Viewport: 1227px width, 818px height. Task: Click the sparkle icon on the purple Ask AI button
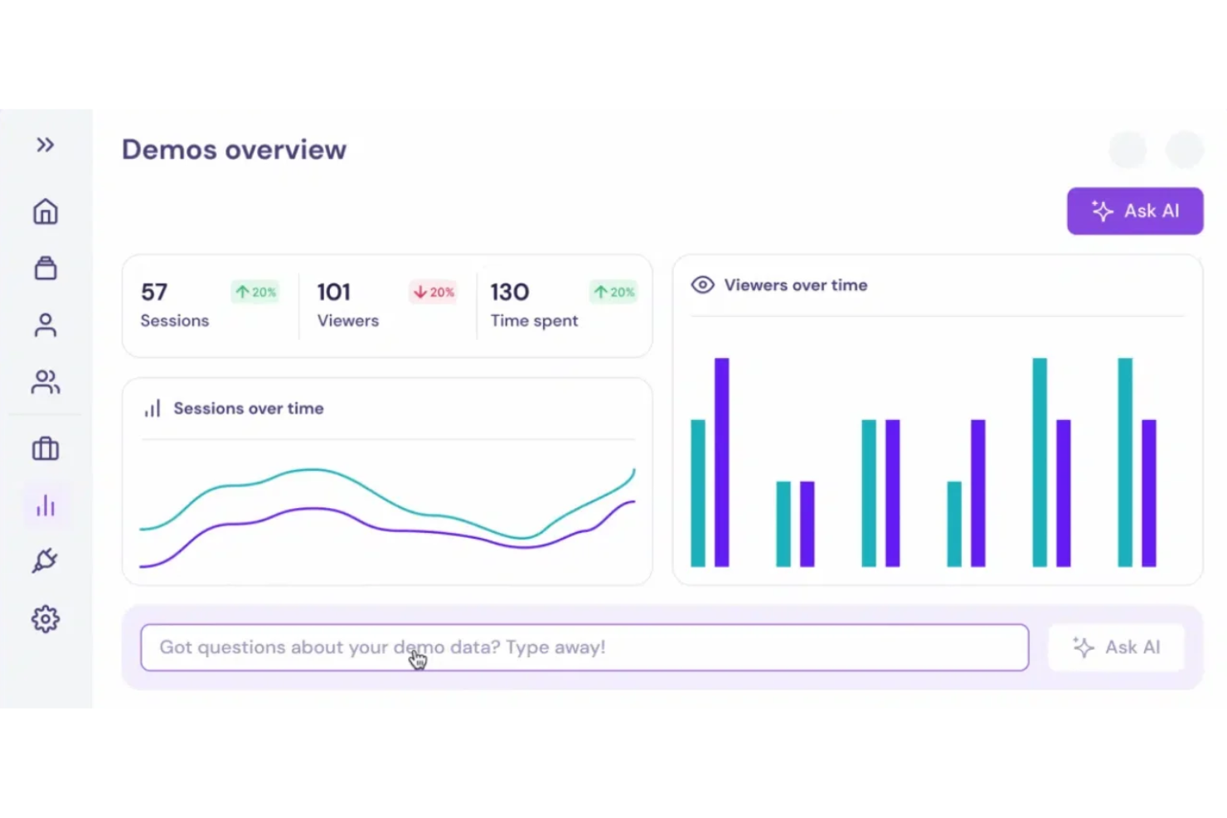click(1101, 211)
